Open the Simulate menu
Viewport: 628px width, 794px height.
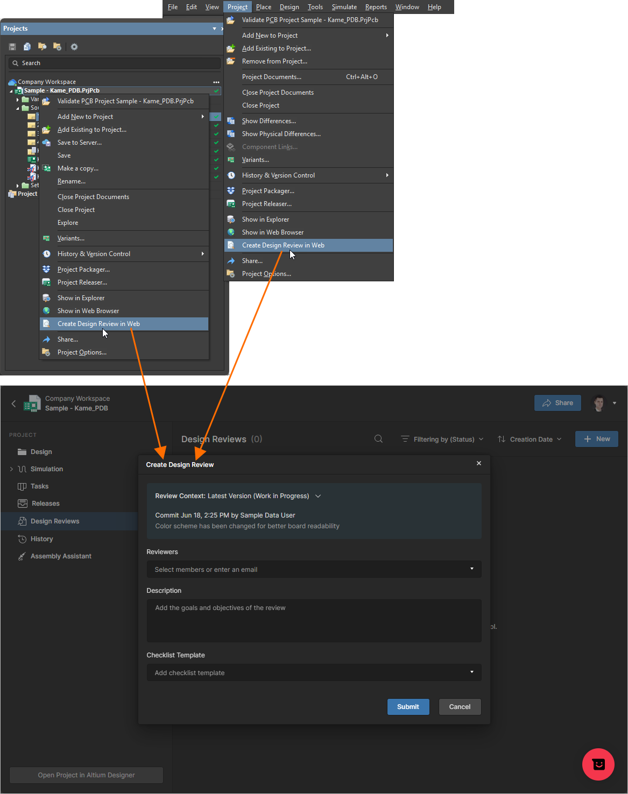[x=344, y=7]
